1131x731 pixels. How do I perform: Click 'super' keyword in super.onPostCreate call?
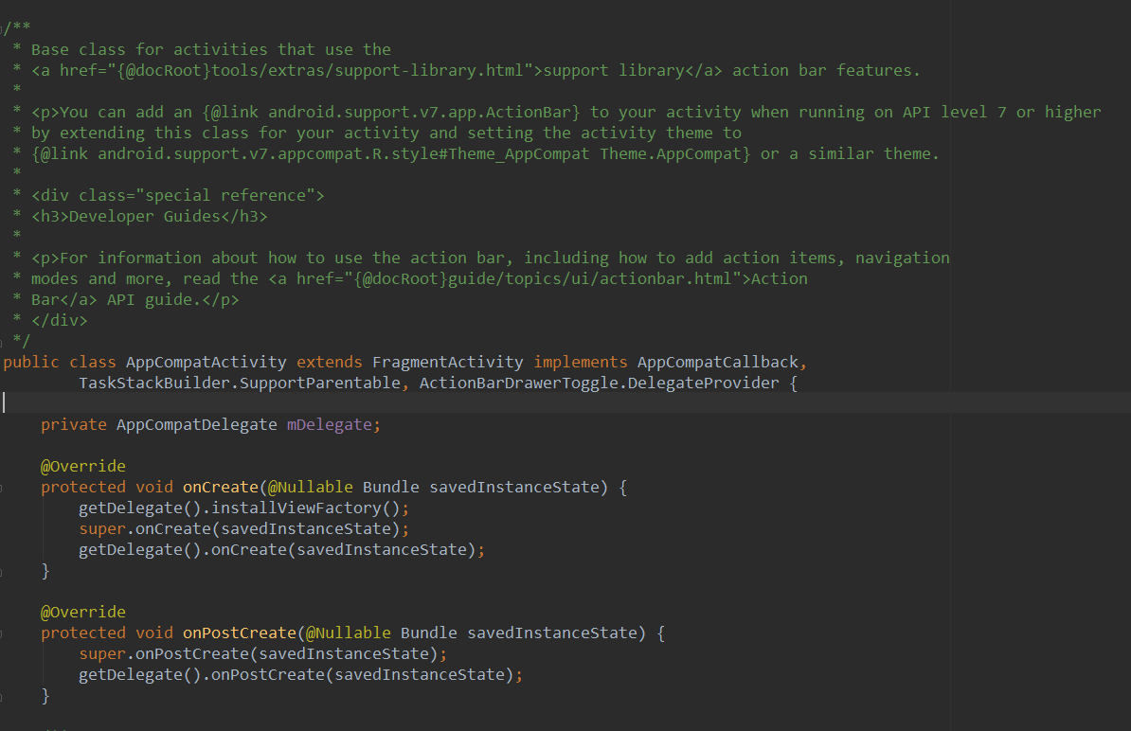point(102,654)
